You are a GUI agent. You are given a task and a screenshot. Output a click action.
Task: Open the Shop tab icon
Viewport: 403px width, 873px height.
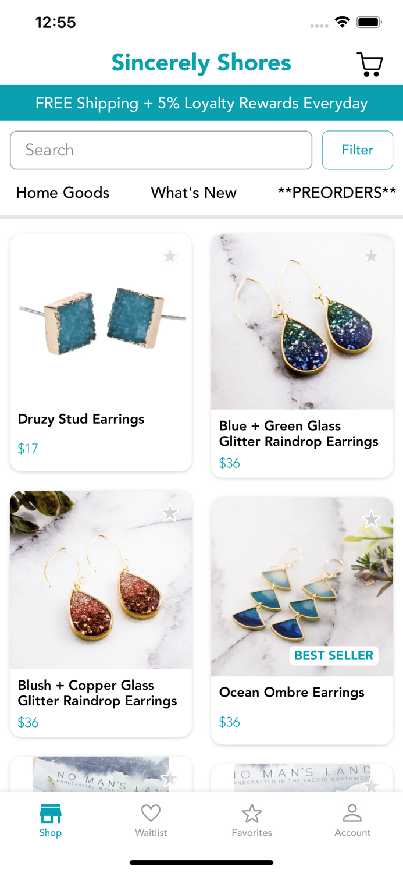pos(51,813)
